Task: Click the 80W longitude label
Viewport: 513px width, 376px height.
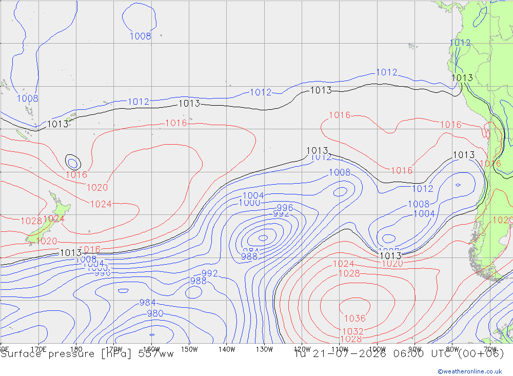Action: [452, 349]
